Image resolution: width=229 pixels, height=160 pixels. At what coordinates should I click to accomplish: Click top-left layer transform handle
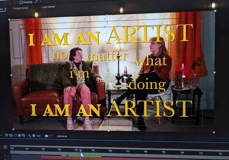click(9, 20)
